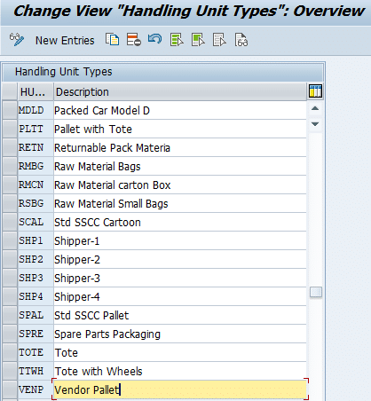Click the Select Block icon
This screenshot has height=401, width=371.
(x=198, y=40)
